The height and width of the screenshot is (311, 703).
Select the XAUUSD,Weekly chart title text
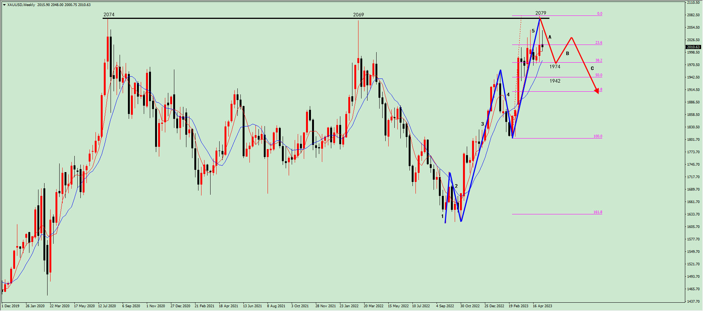(x=21, y=5)
